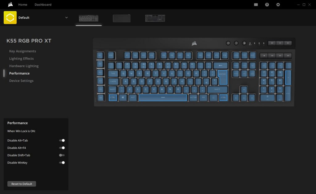Click the play/pause media key
The width and height of the screenshot is (316, 194).
click(280, 56)
